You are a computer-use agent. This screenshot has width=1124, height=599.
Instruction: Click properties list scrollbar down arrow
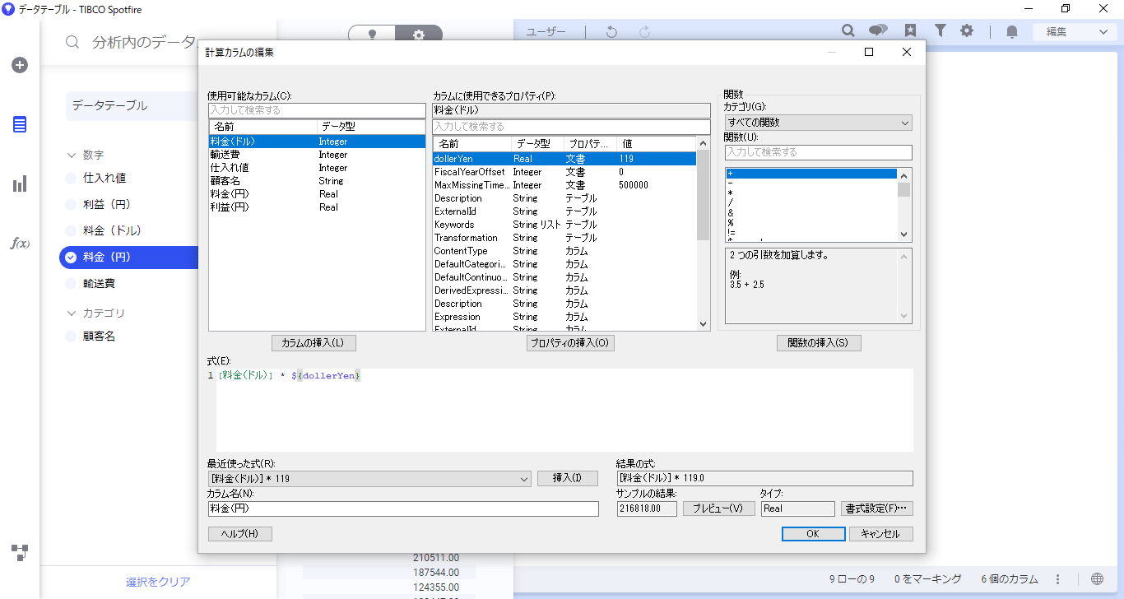point(703,324)
